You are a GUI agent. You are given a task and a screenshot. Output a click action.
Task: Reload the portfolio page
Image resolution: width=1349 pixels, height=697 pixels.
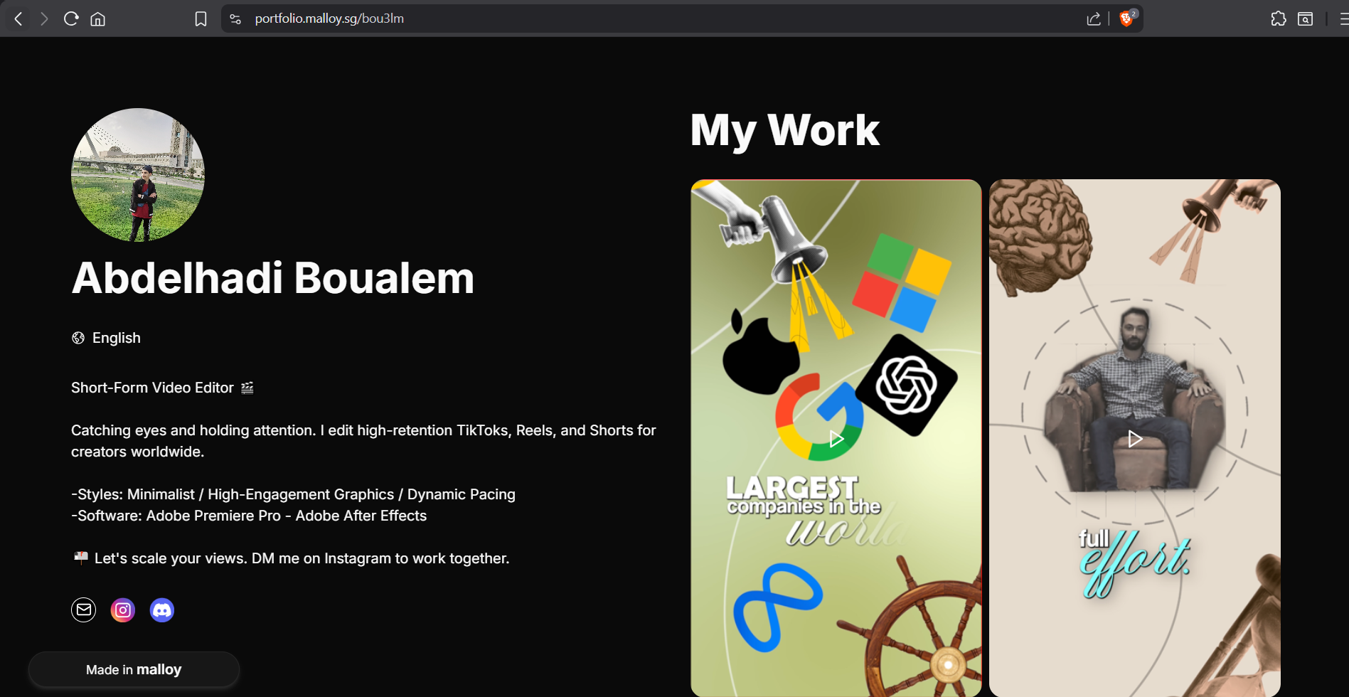(71, 18)
